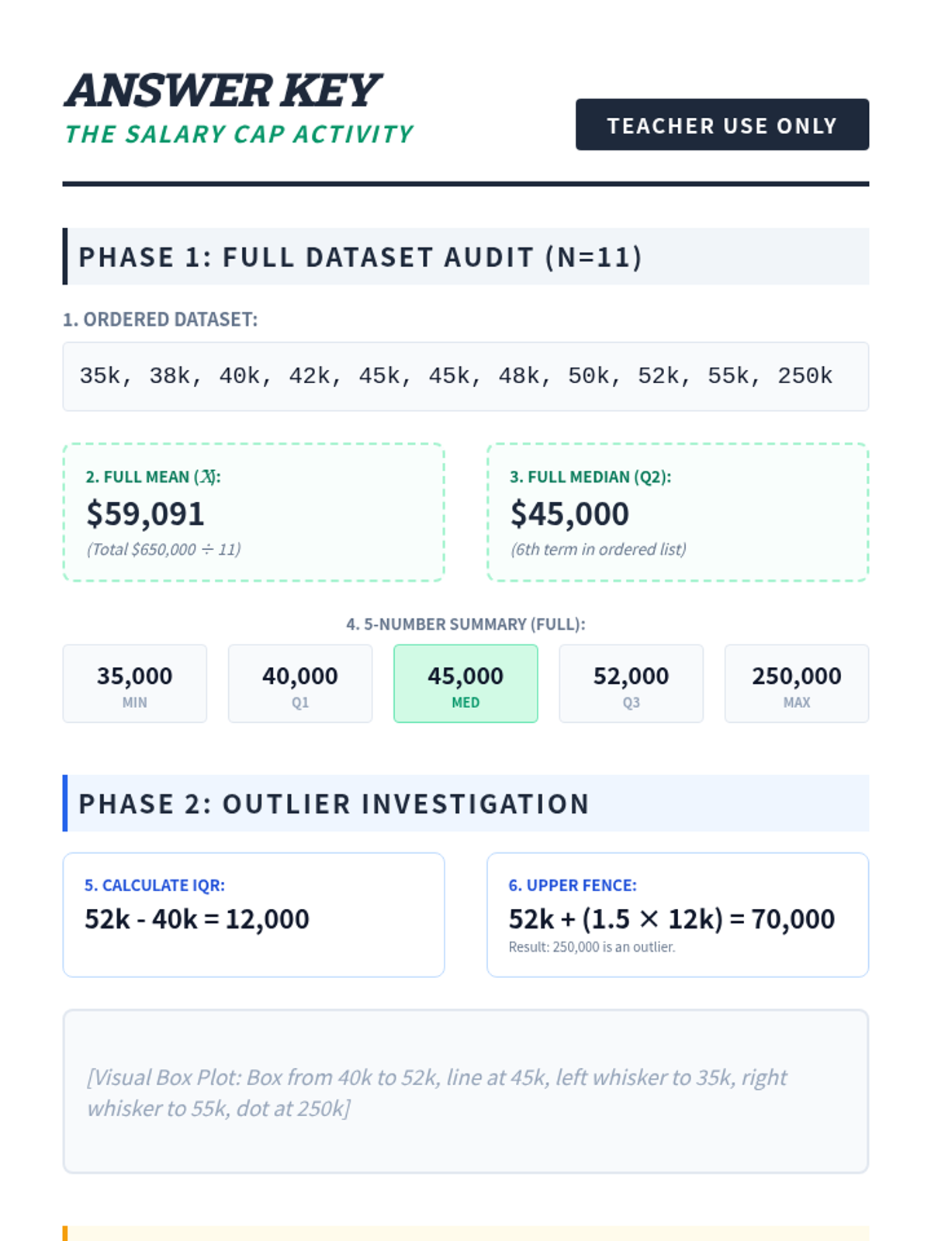Viewport: 931px width, 1241px height.
Task: Click the Ordered Dataset label
Action: [x=160, y=320]
